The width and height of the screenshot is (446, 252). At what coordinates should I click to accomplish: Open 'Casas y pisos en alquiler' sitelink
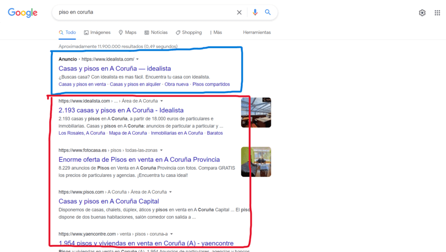coord(135,85)
